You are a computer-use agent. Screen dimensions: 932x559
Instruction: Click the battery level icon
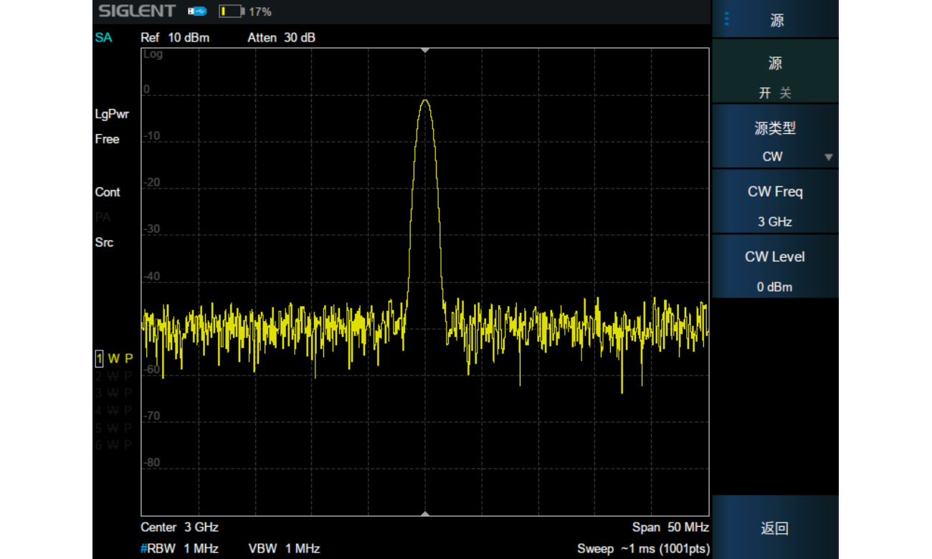232,11
